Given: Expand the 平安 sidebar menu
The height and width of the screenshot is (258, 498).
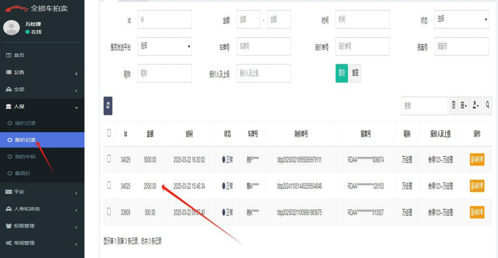Looking at the screenshot, I should click(x=42, y=192).
